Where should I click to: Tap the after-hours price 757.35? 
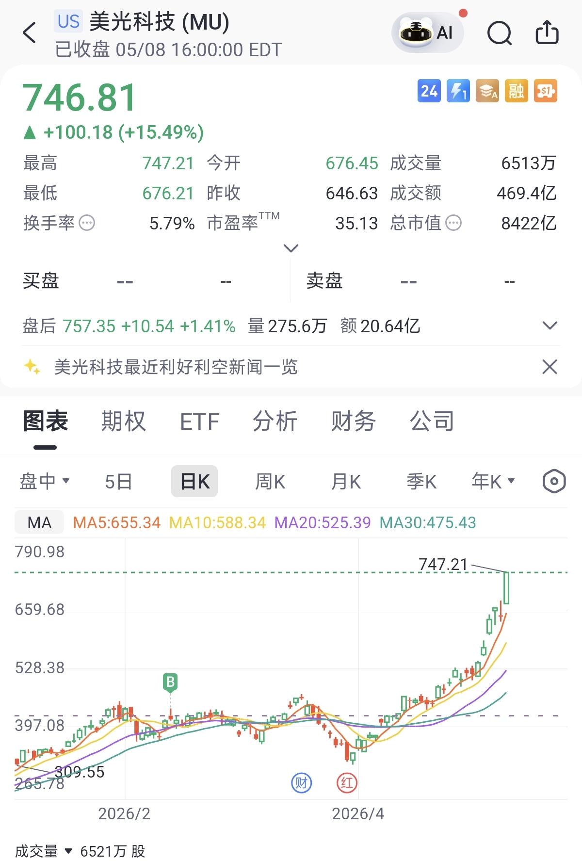tap(89, 326)
